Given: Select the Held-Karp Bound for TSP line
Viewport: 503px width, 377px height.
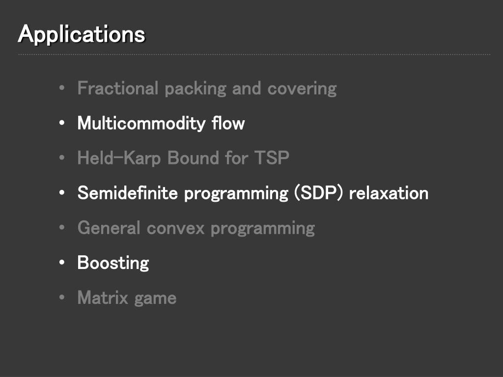Looking at the screenshot, I should point(183,158).
